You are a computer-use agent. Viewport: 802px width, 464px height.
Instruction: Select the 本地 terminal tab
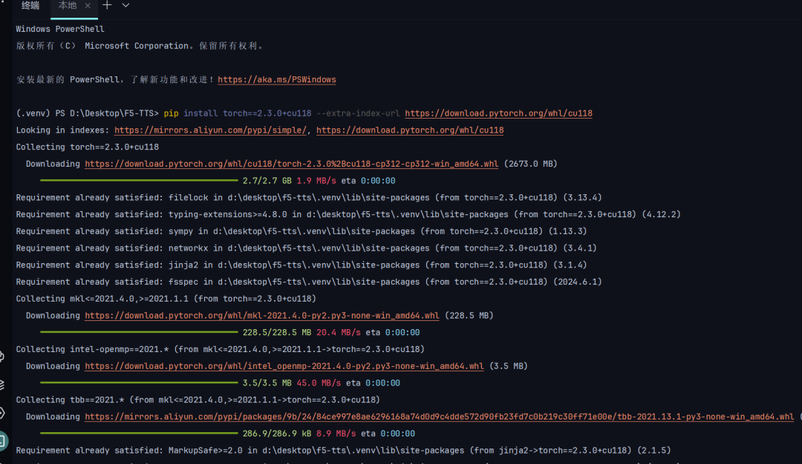click(x=68, y=6)
